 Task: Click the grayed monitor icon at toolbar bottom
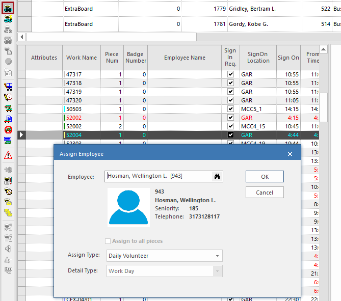click(x=8, y=270)
